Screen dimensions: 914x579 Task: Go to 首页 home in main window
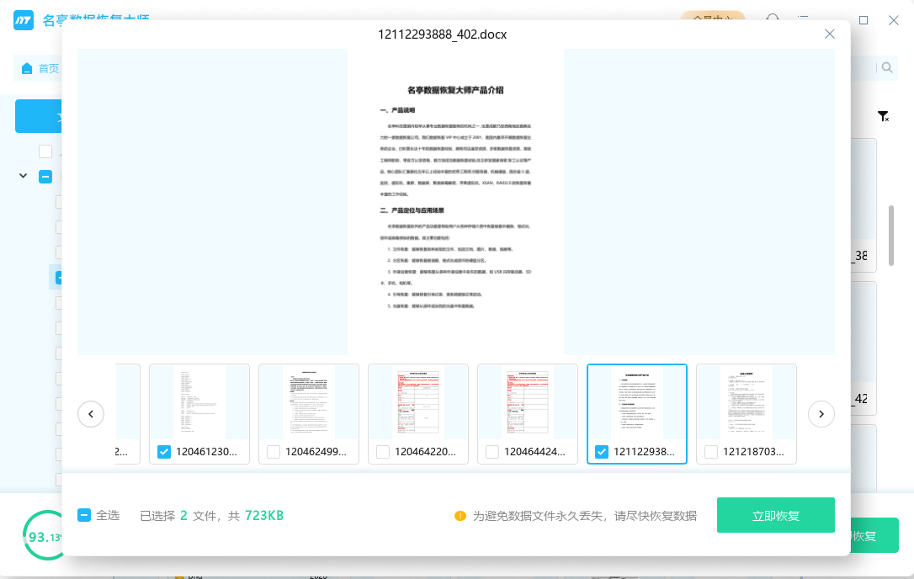40,69
